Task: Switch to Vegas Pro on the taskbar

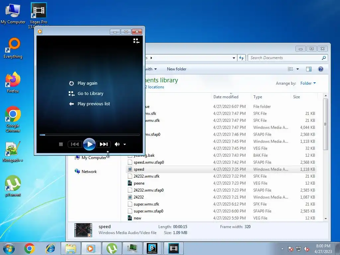Action: 173,248
